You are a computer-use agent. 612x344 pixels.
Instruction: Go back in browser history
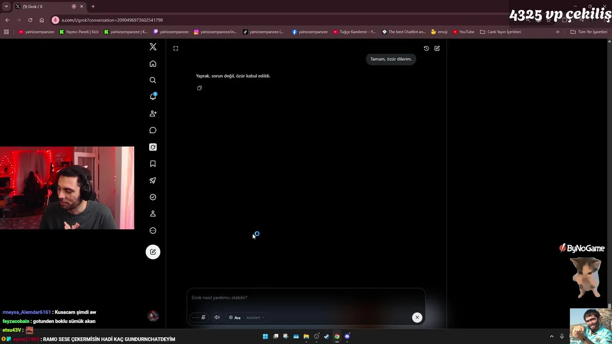tap(7, 20)
